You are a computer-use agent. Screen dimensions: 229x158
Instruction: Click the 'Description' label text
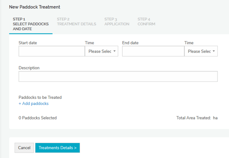(29, 68)
